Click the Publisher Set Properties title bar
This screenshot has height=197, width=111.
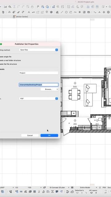pyautogui.click(x=30, y=44)
